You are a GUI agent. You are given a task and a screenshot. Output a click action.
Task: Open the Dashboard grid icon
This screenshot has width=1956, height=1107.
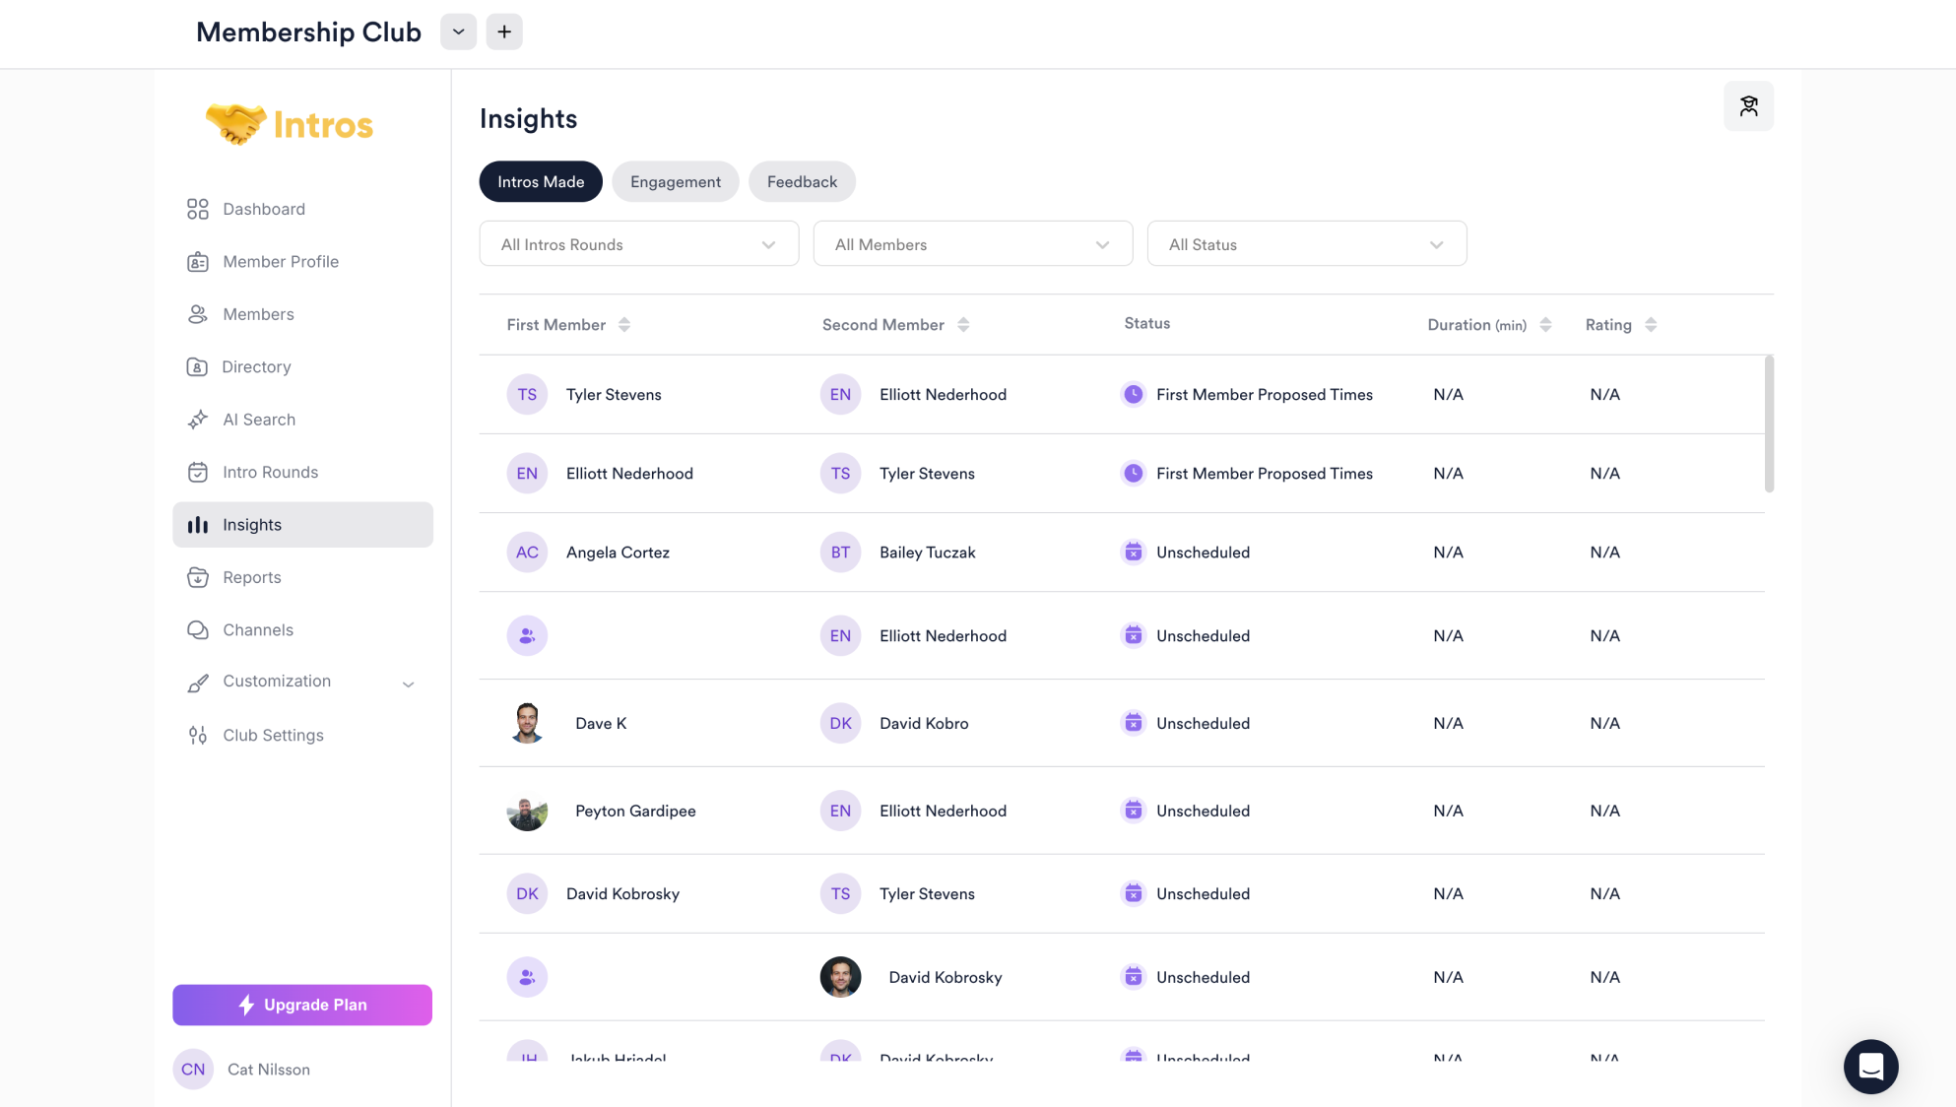(x=198, y=209)
